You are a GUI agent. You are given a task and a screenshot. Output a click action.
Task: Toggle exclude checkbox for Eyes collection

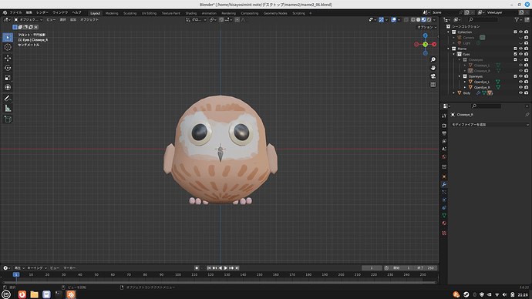click(x=515, y=54)
